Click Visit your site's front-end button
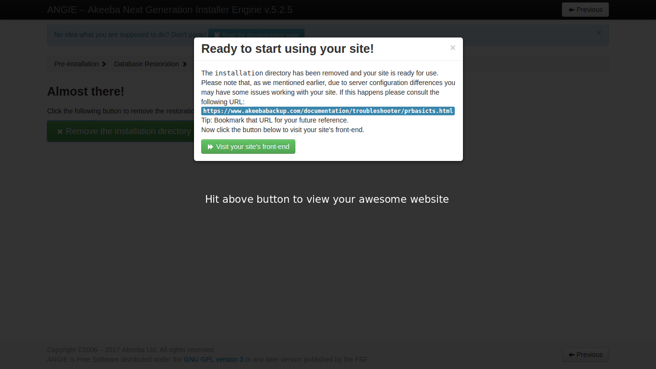Image resolution: width=656 pixels, height=369 pixels. pyautogui.click(x=248, y=147)
